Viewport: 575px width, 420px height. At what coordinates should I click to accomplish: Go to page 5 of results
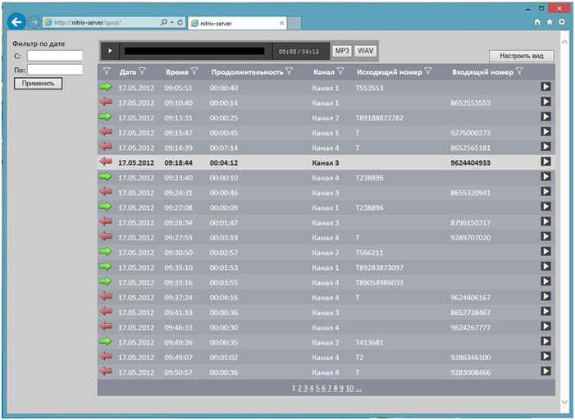click(317, 388)
